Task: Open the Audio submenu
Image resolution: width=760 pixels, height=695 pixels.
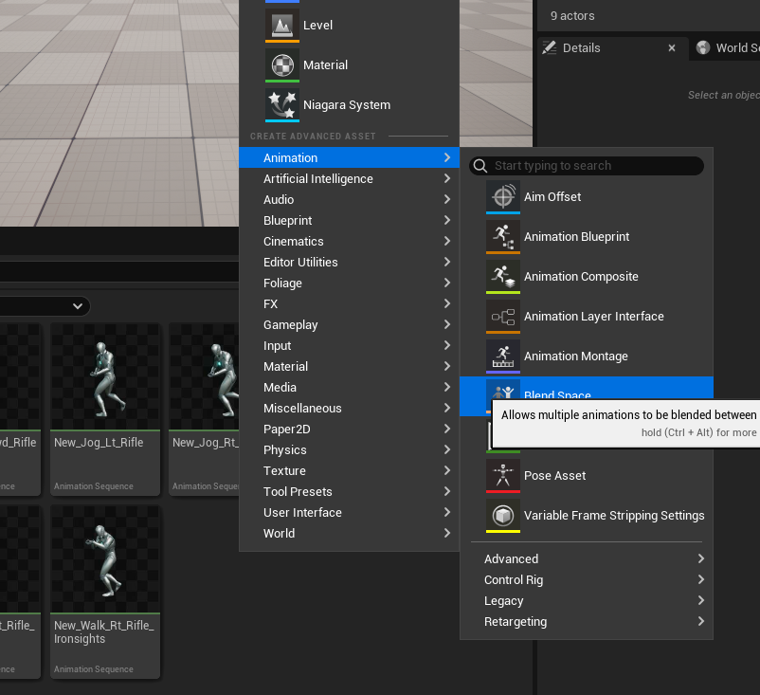Action: [x=349, y=199]
